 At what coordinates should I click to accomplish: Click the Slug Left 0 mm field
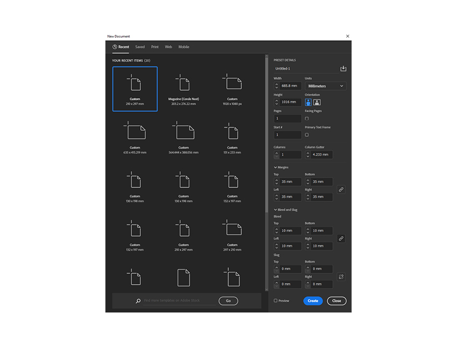tap(290, 284)
